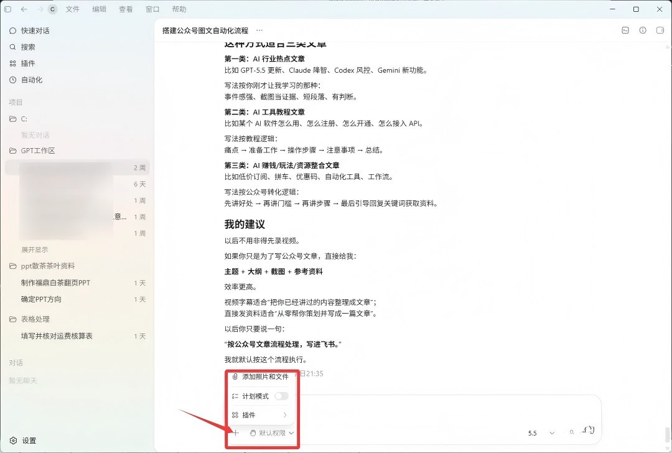Click the plus icon in the input box

(235, 432)
